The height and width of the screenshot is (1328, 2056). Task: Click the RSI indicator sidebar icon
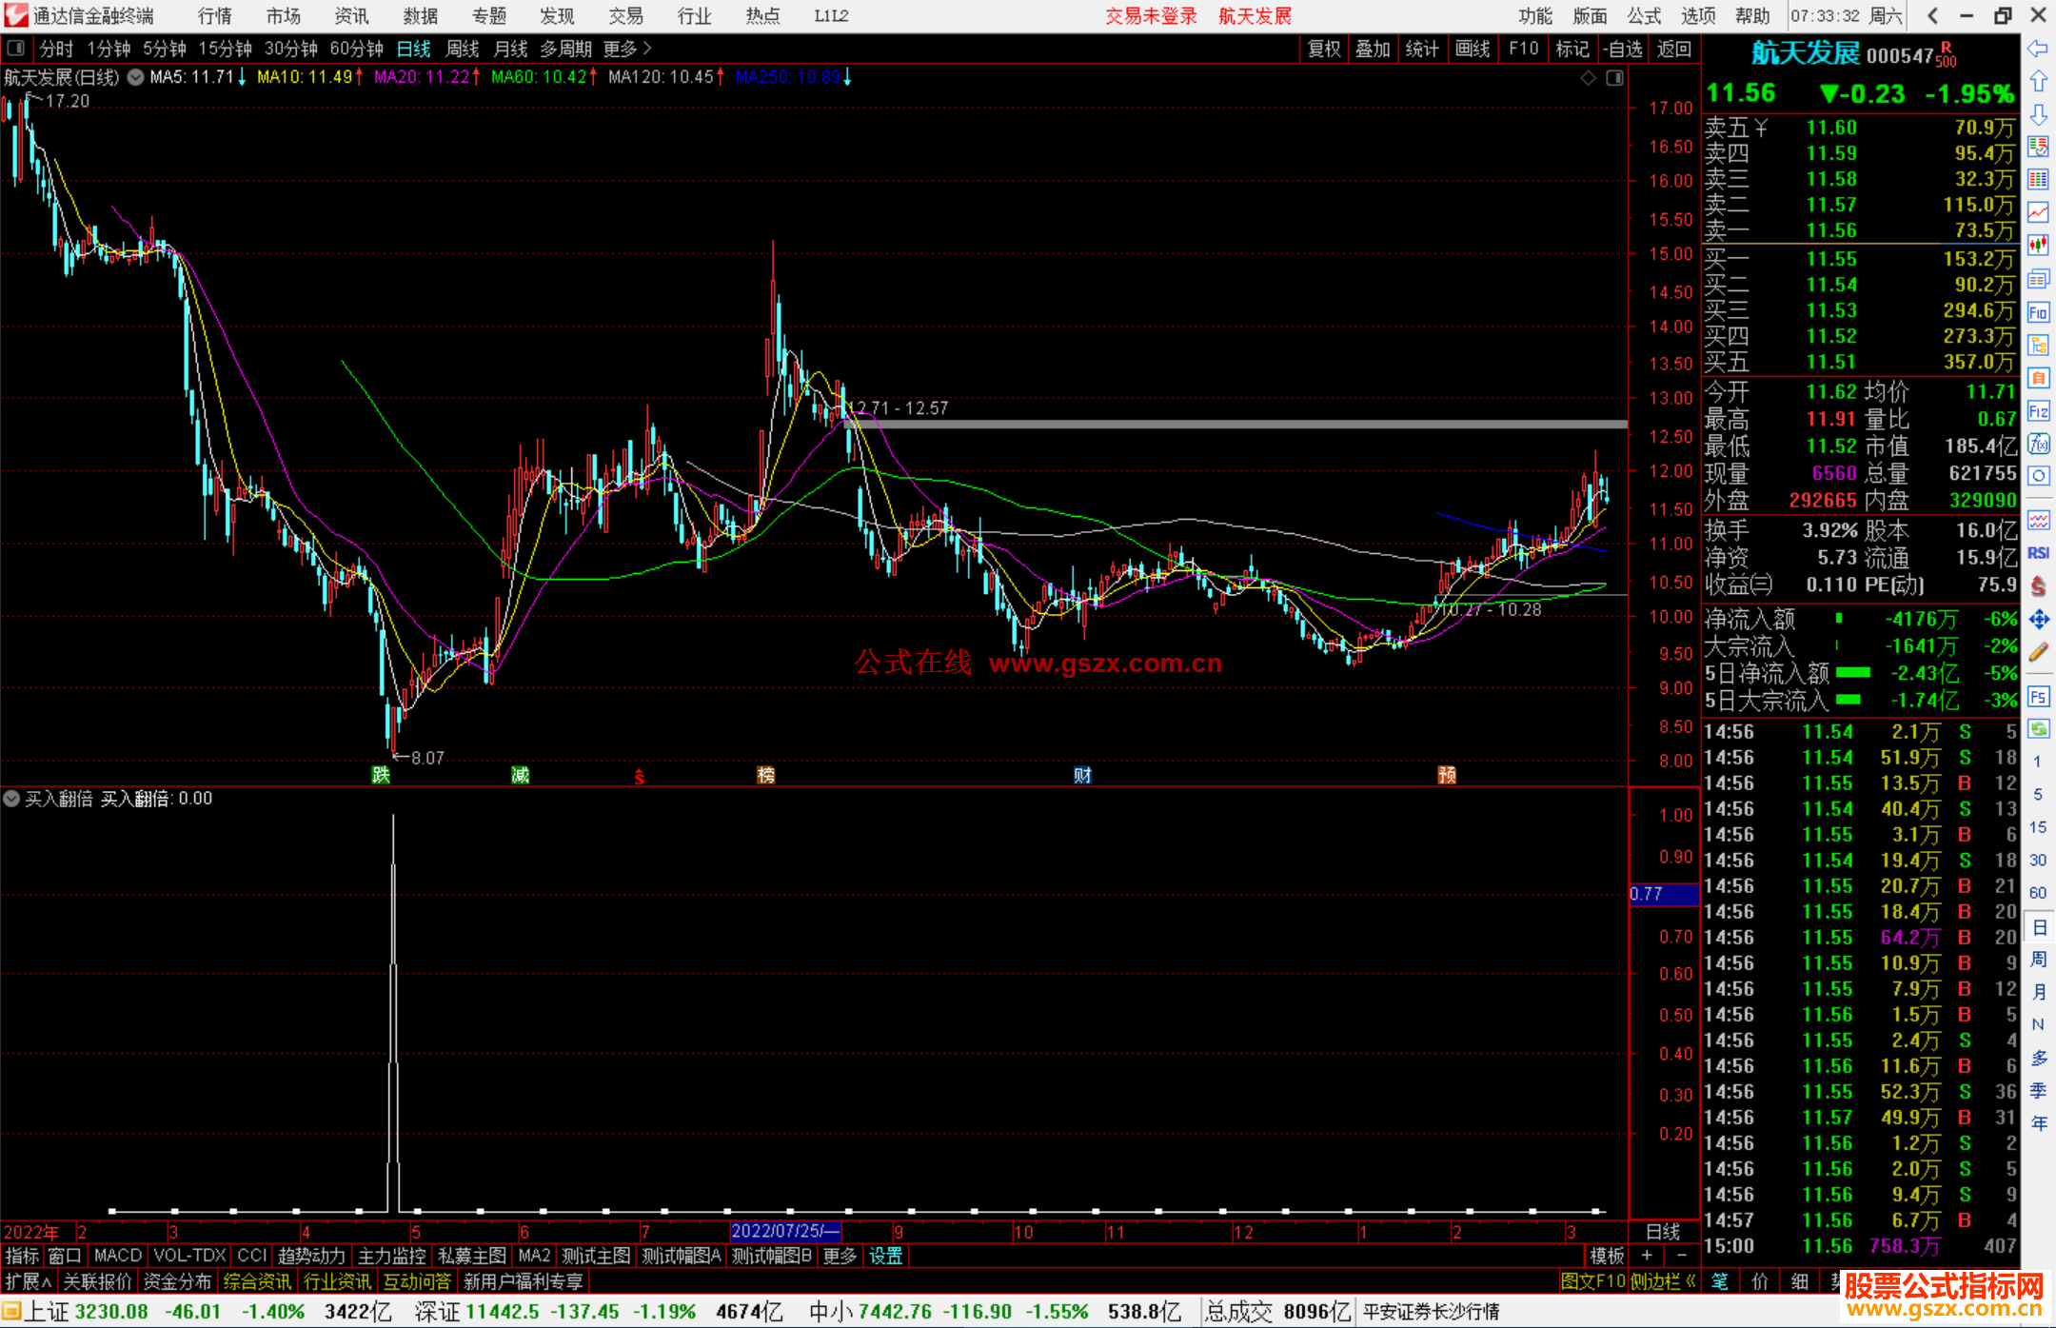(2038, 553)
